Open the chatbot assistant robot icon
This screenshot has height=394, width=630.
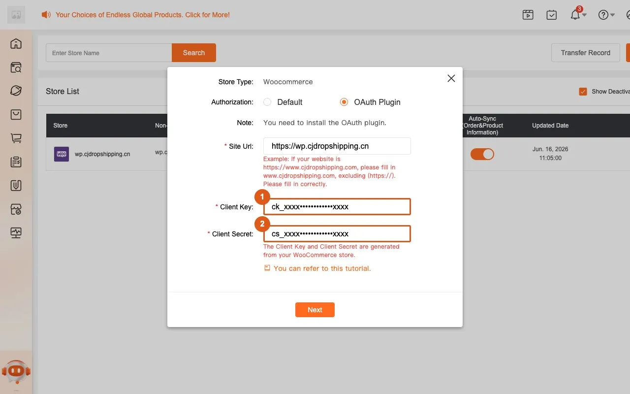(x=16, y=372)
